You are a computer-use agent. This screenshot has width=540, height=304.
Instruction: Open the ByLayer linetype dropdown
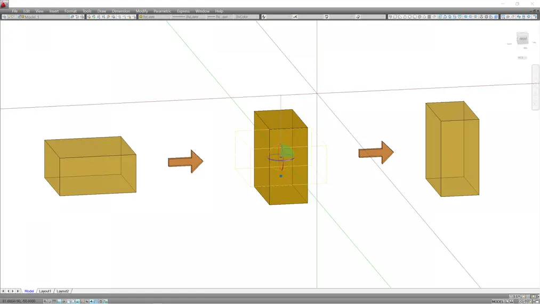(x=187, y=17)
